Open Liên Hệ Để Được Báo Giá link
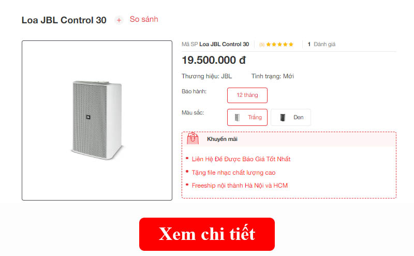This screenshot has width=414, height=256. pyautogui.click(x=241, y=159)
